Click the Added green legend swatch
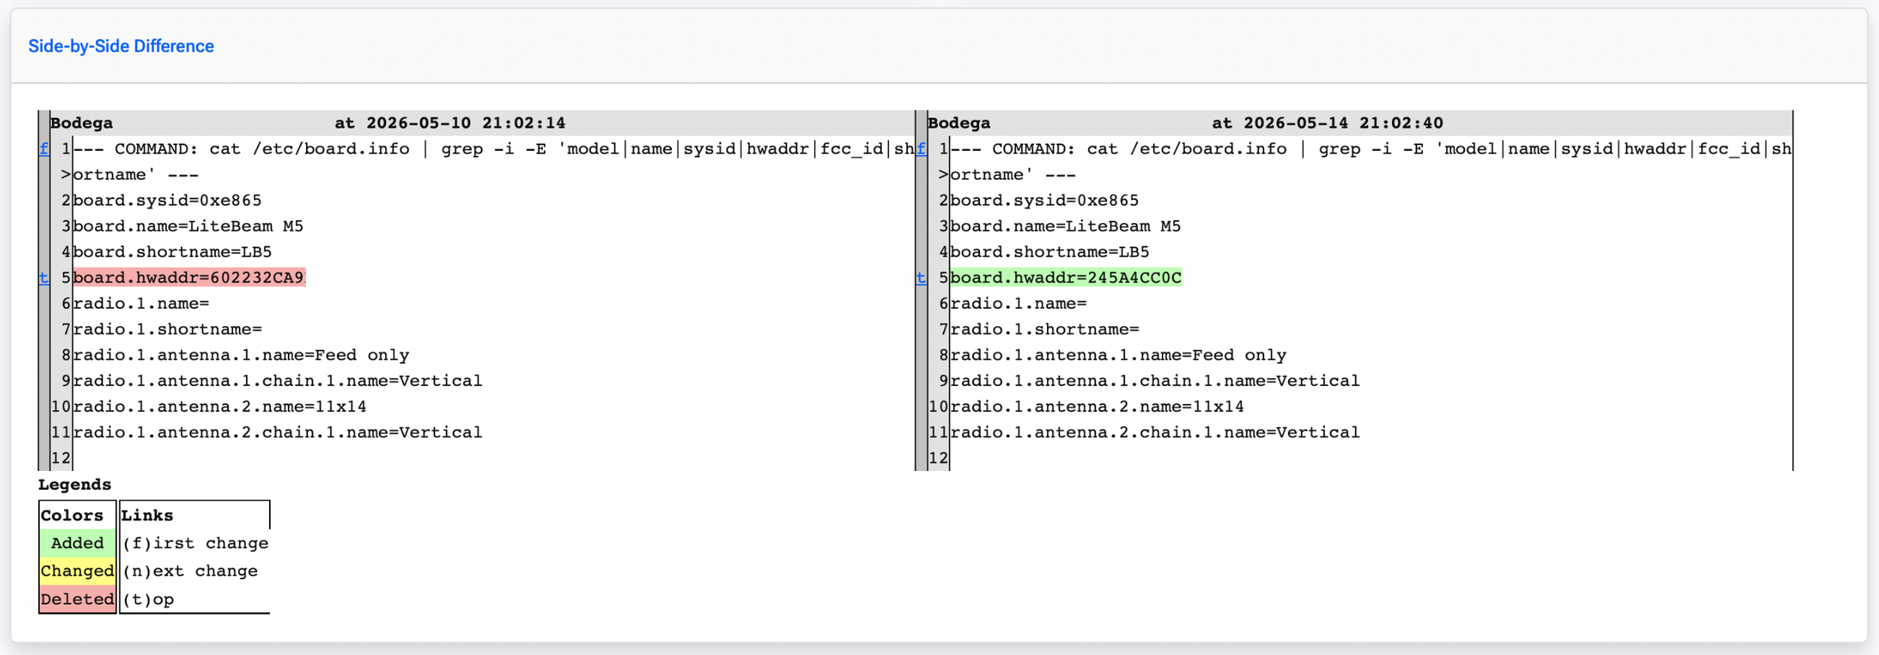1879x655 pixels. pyautogui.click(x=77, y=543)
